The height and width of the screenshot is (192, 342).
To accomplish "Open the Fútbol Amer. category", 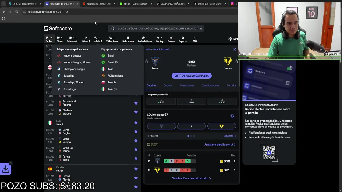I will (x=112, y=39).
